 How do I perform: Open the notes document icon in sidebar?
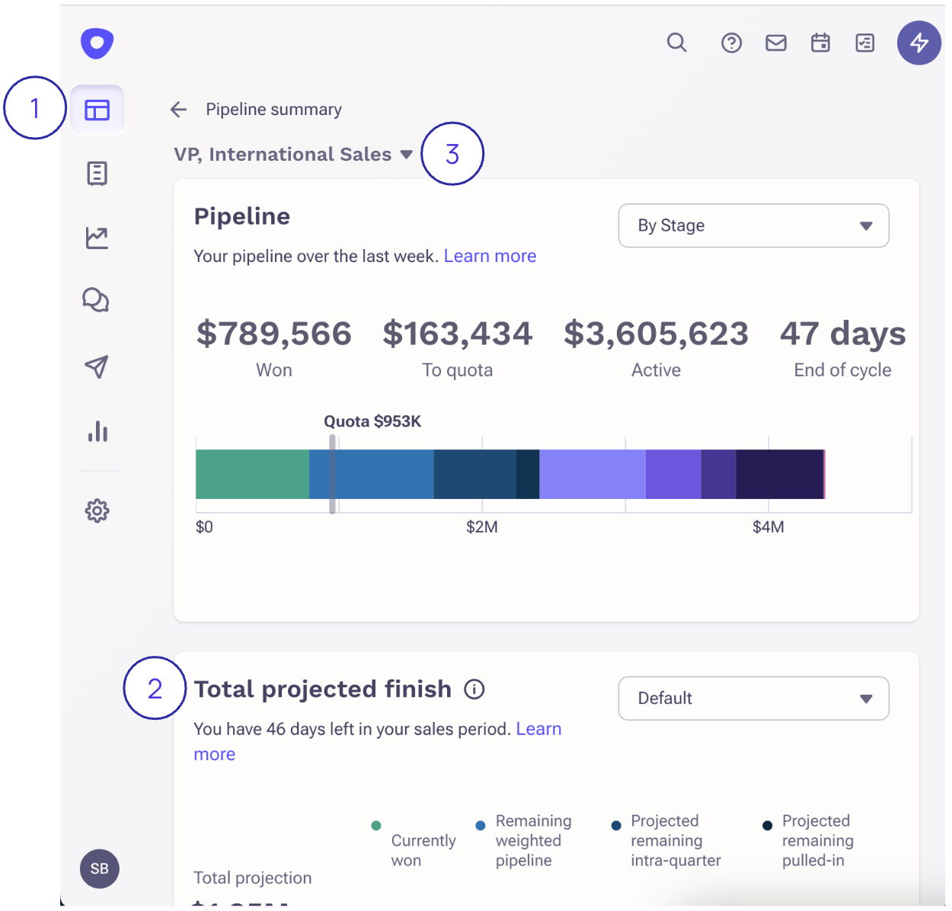[x=97, y=174]
